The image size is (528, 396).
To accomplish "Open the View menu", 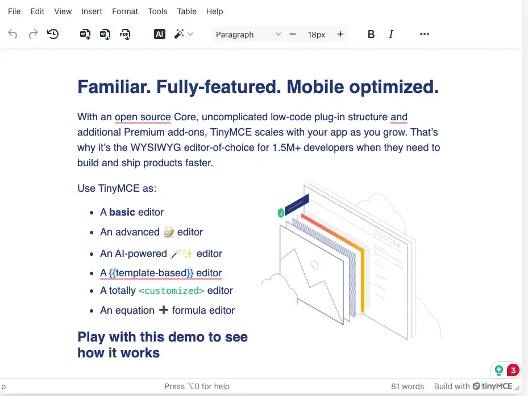I will (x=63, y=11).
